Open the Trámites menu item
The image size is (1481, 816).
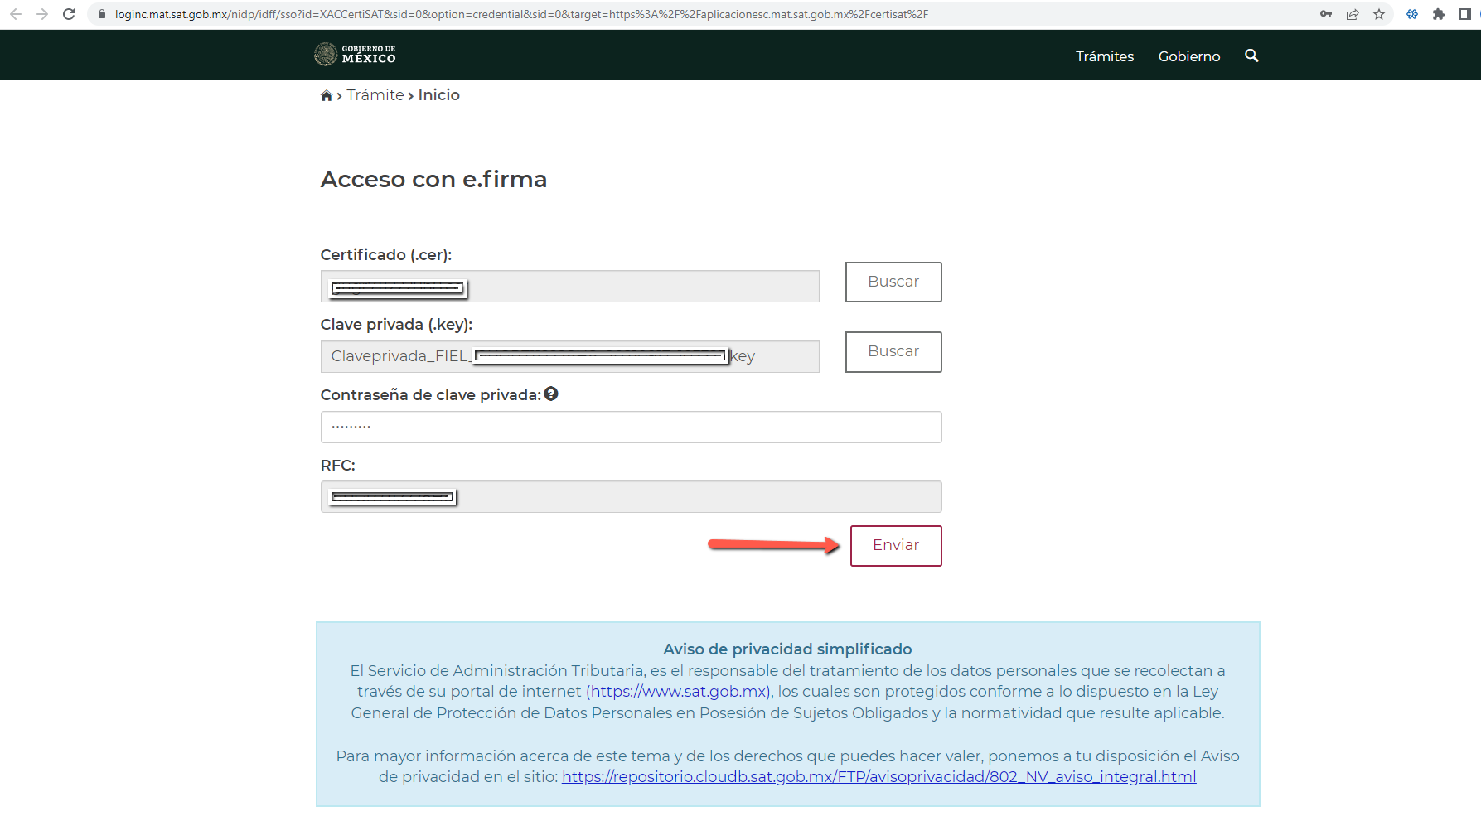click(1104, 56)
